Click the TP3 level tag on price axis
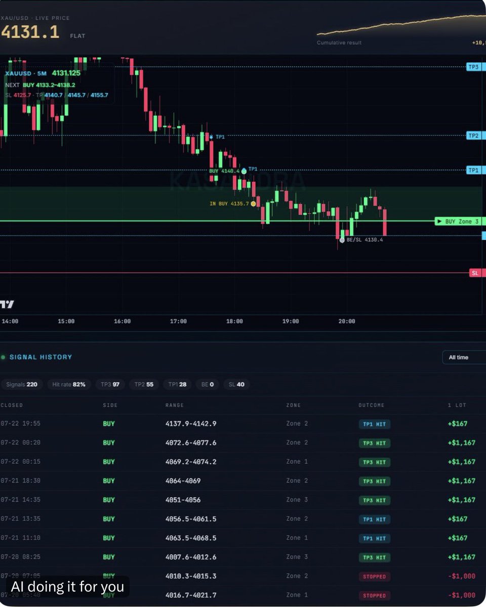This screenshot has width=486, height=607. pos(475,67)
